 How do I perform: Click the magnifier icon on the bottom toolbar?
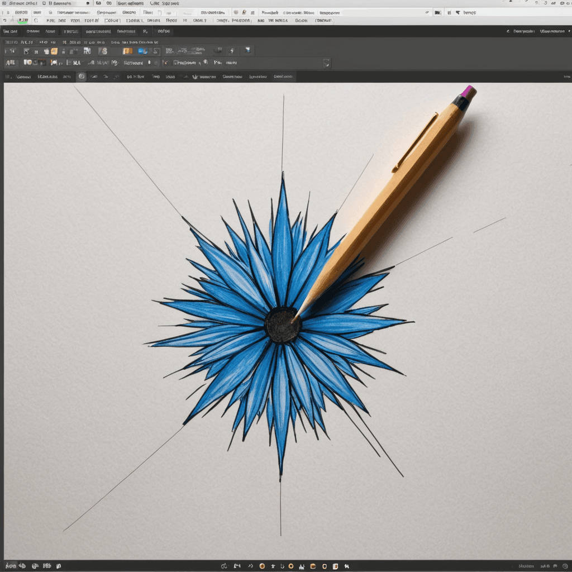pos(223,565)
